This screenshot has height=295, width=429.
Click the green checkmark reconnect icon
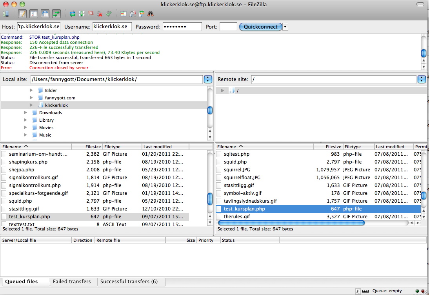(109, 14)
